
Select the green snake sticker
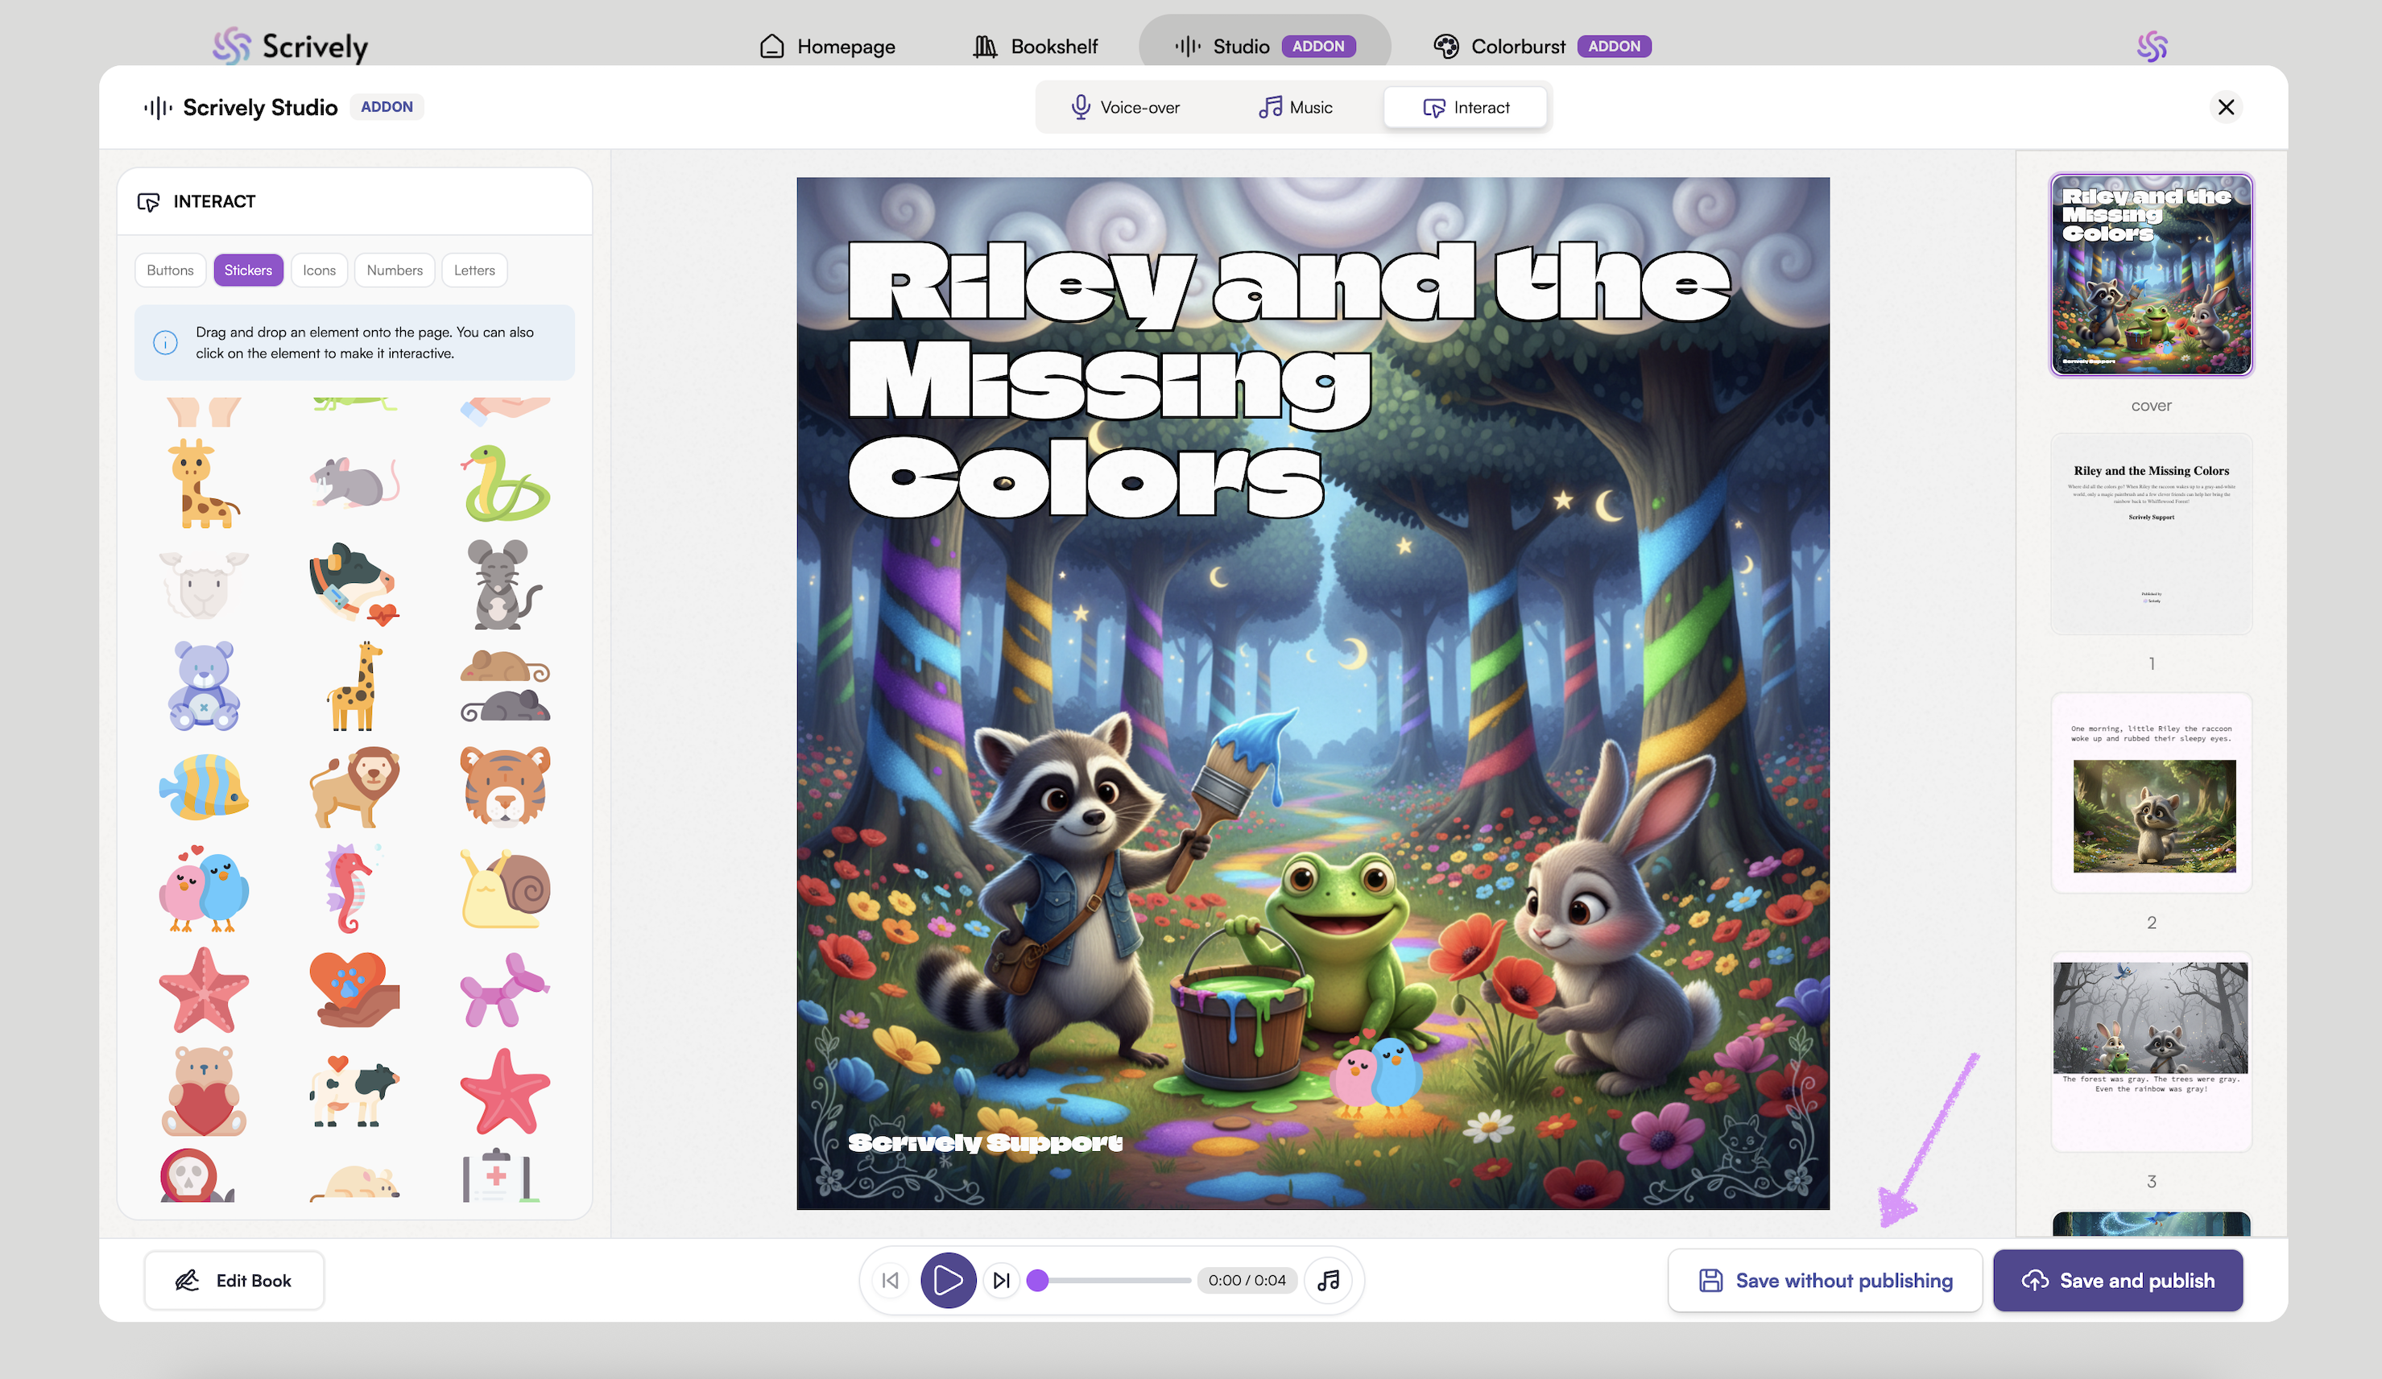pos(505,484)
